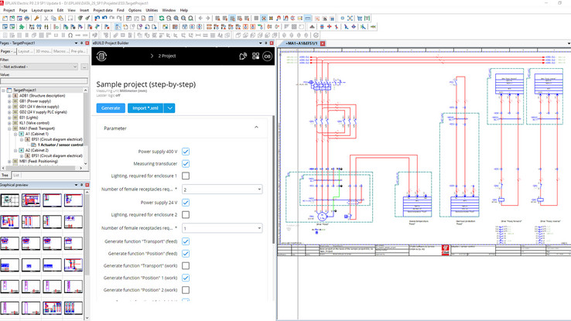This screenshot has width=571, height=321.
Task: Go to the next page with forward arrow
Action: (207, 19)
